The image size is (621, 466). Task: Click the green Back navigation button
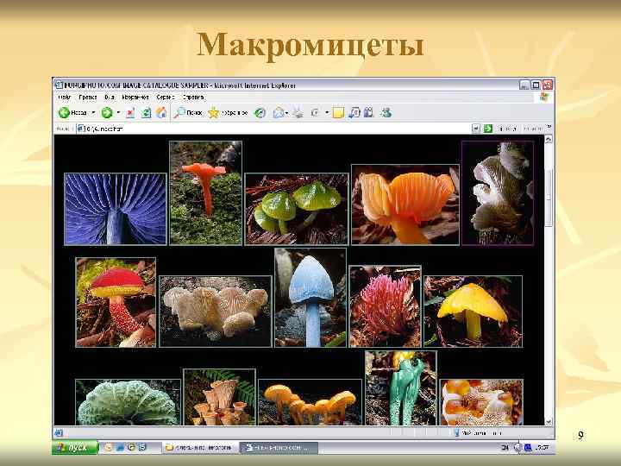[x=72, y=113]
